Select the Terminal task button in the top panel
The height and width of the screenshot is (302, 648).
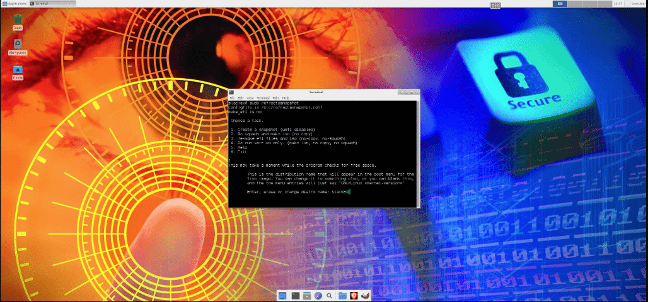pyautogui.click(x=53, y=4)
